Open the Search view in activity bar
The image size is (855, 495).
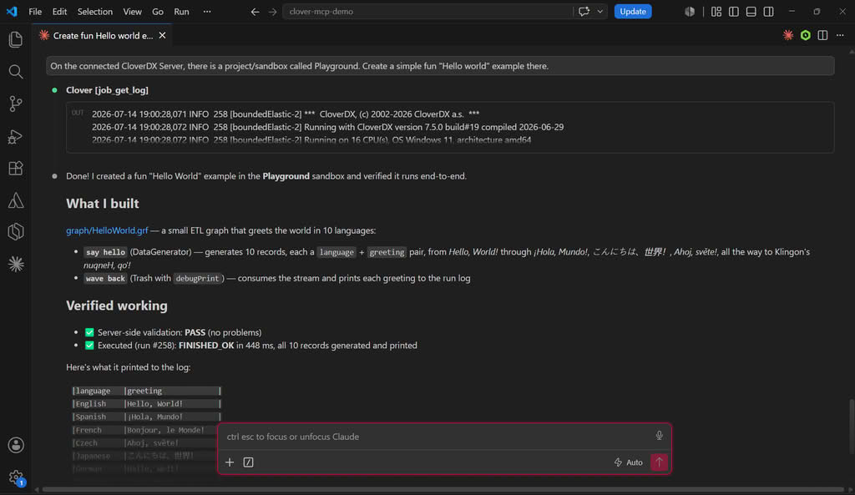16,72
